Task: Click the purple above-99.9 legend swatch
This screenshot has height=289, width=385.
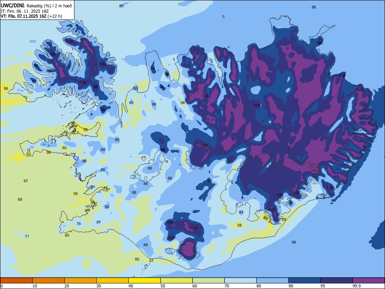Action: tap(368, 281)
